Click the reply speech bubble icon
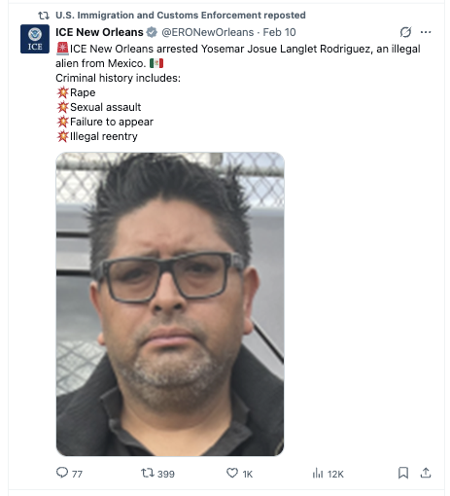This screenshot has width=450, height=496. pyautogui.click(x=62, y=473)
